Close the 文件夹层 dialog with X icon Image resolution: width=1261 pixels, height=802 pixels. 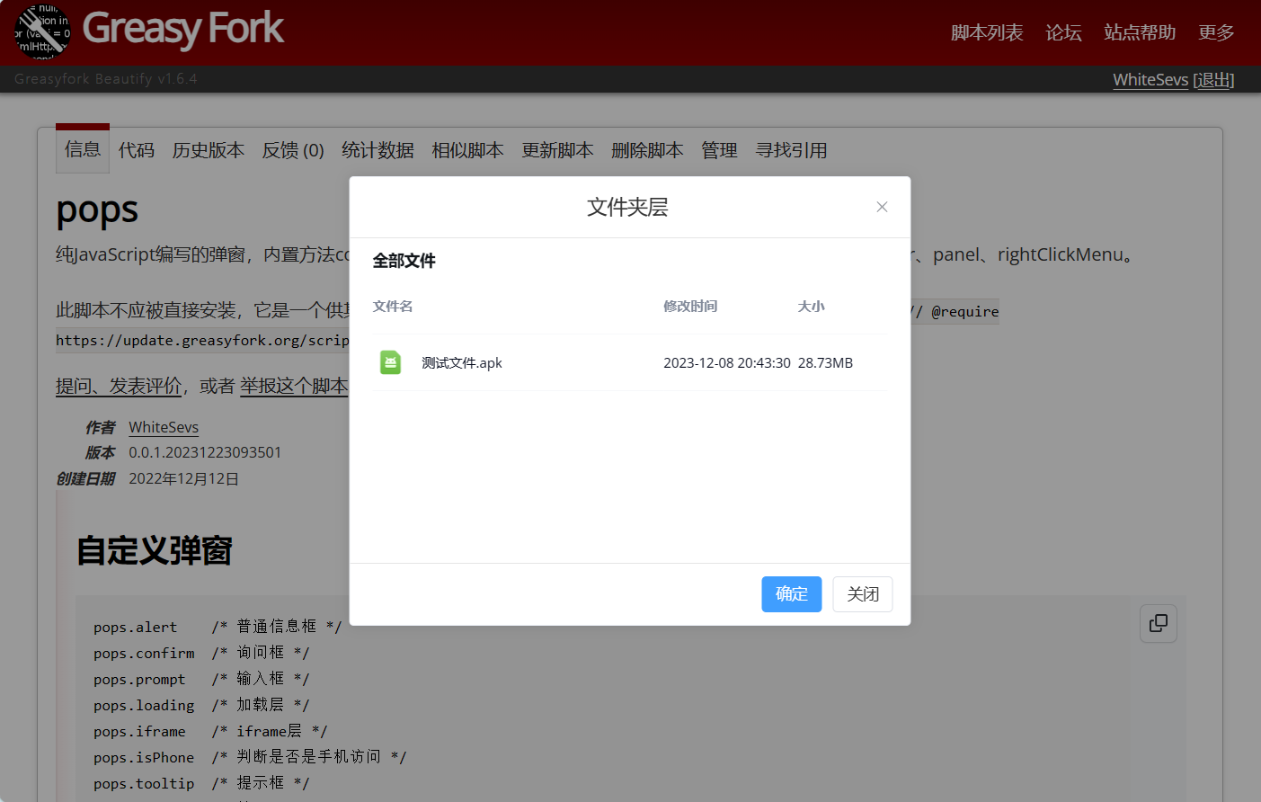pyautogui.click(x=882, y=207)
